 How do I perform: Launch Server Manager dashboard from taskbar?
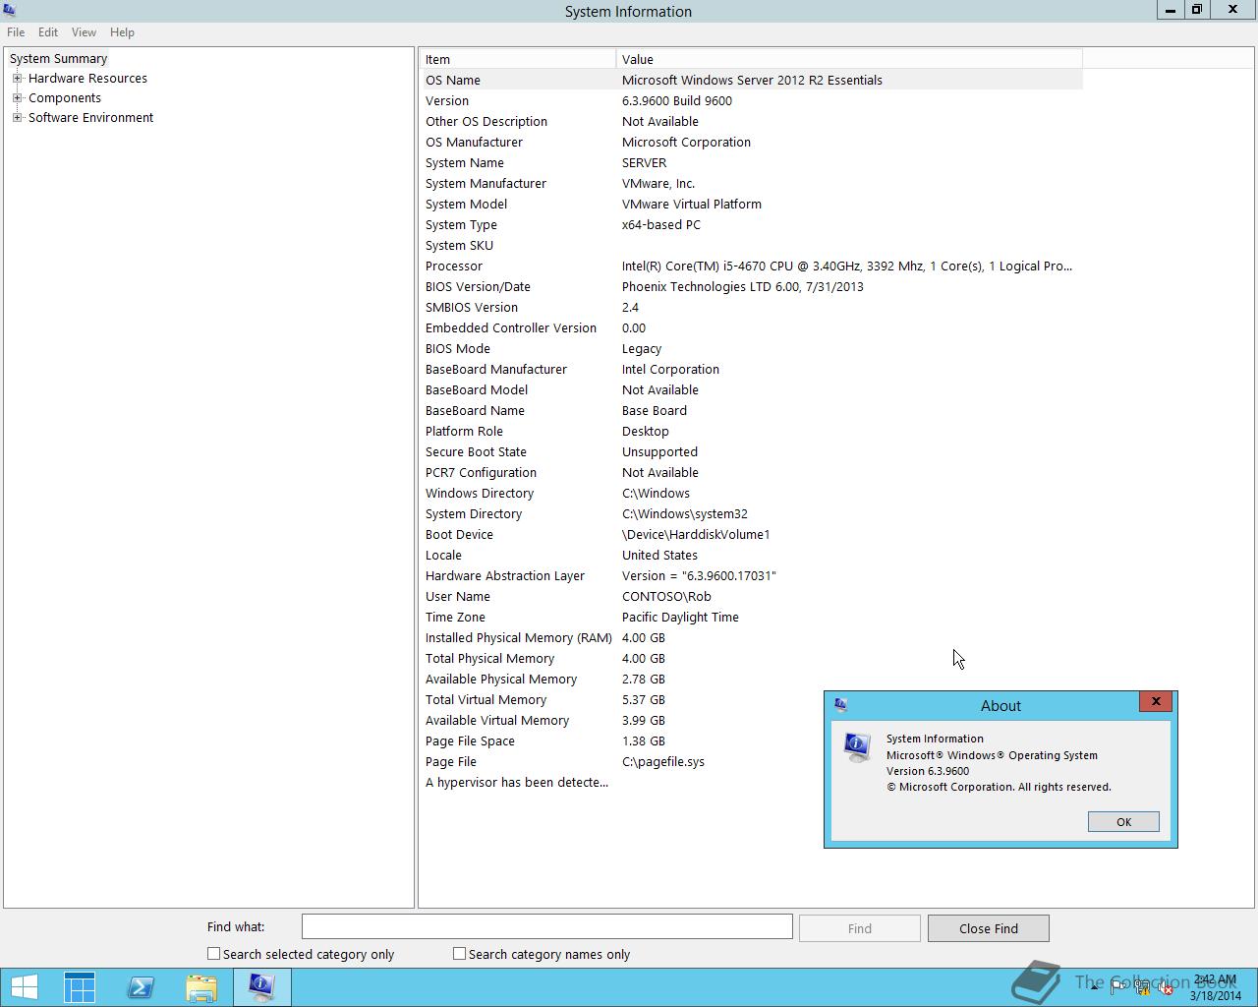pos(80,987)
